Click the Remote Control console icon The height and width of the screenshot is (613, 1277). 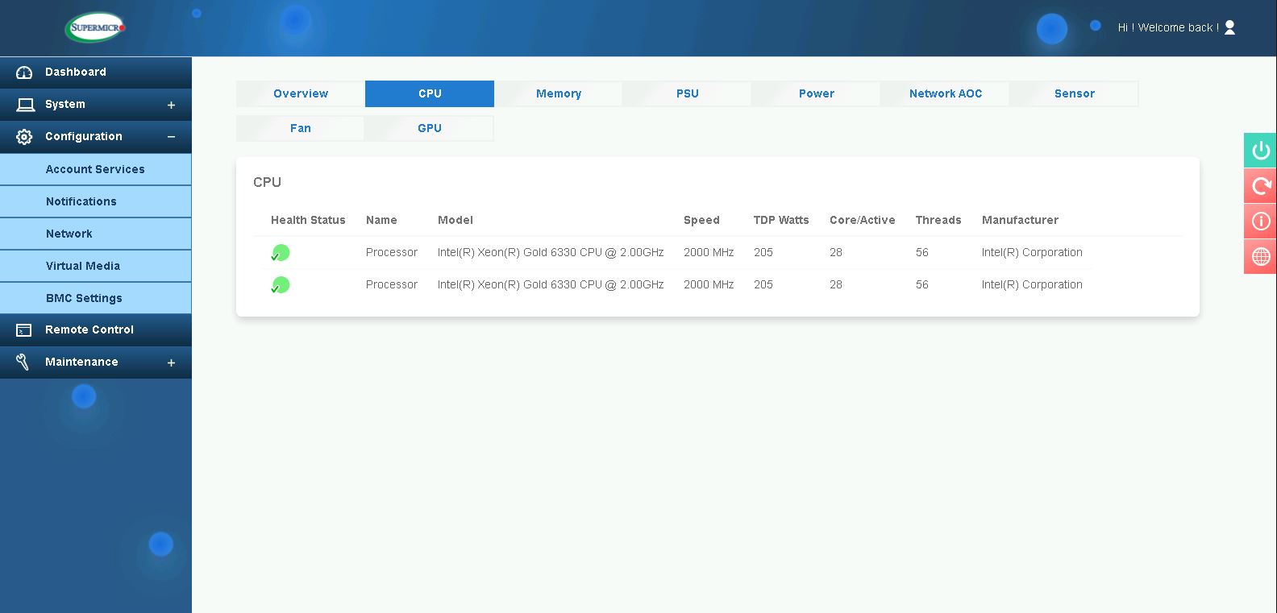24,330
